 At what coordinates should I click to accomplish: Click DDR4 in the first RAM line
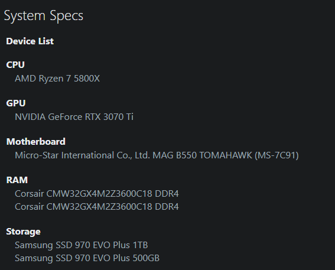coord(167,194)
